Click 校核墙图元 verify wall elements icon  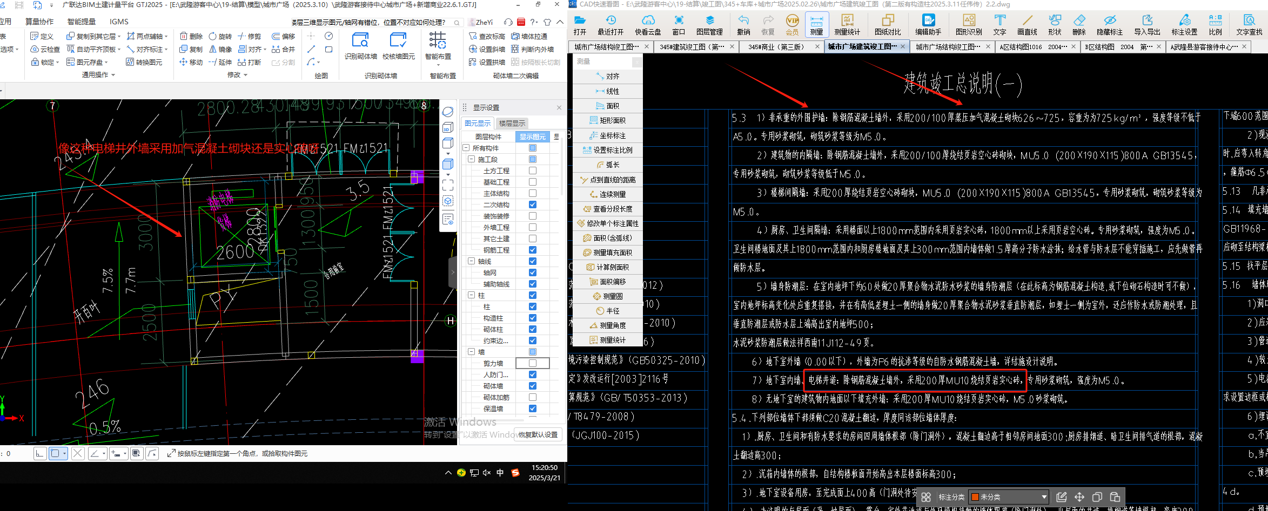tap(399, 46)
